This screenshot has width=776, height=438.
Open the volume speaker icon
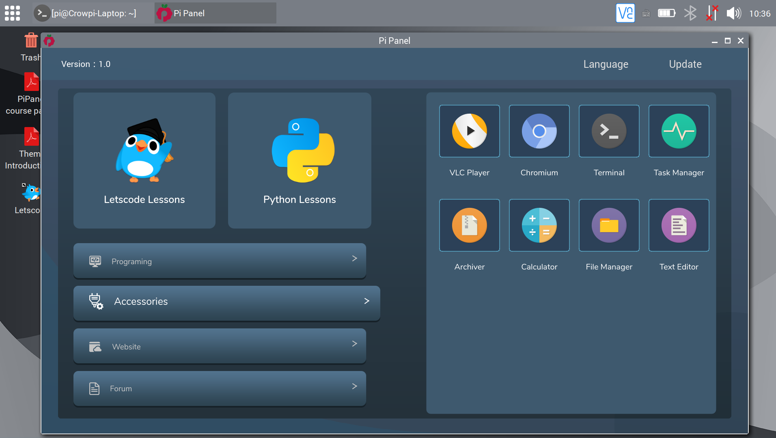[x=734, y=13]
